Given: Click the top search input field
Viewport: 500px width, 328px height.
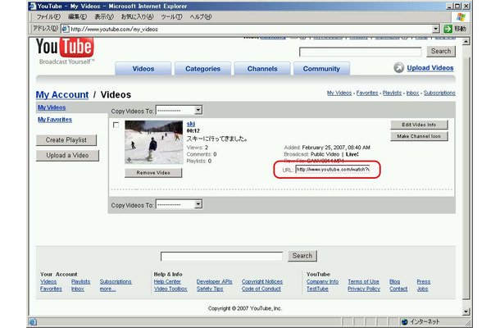Looking at the screenshot, I should point(361,52).
